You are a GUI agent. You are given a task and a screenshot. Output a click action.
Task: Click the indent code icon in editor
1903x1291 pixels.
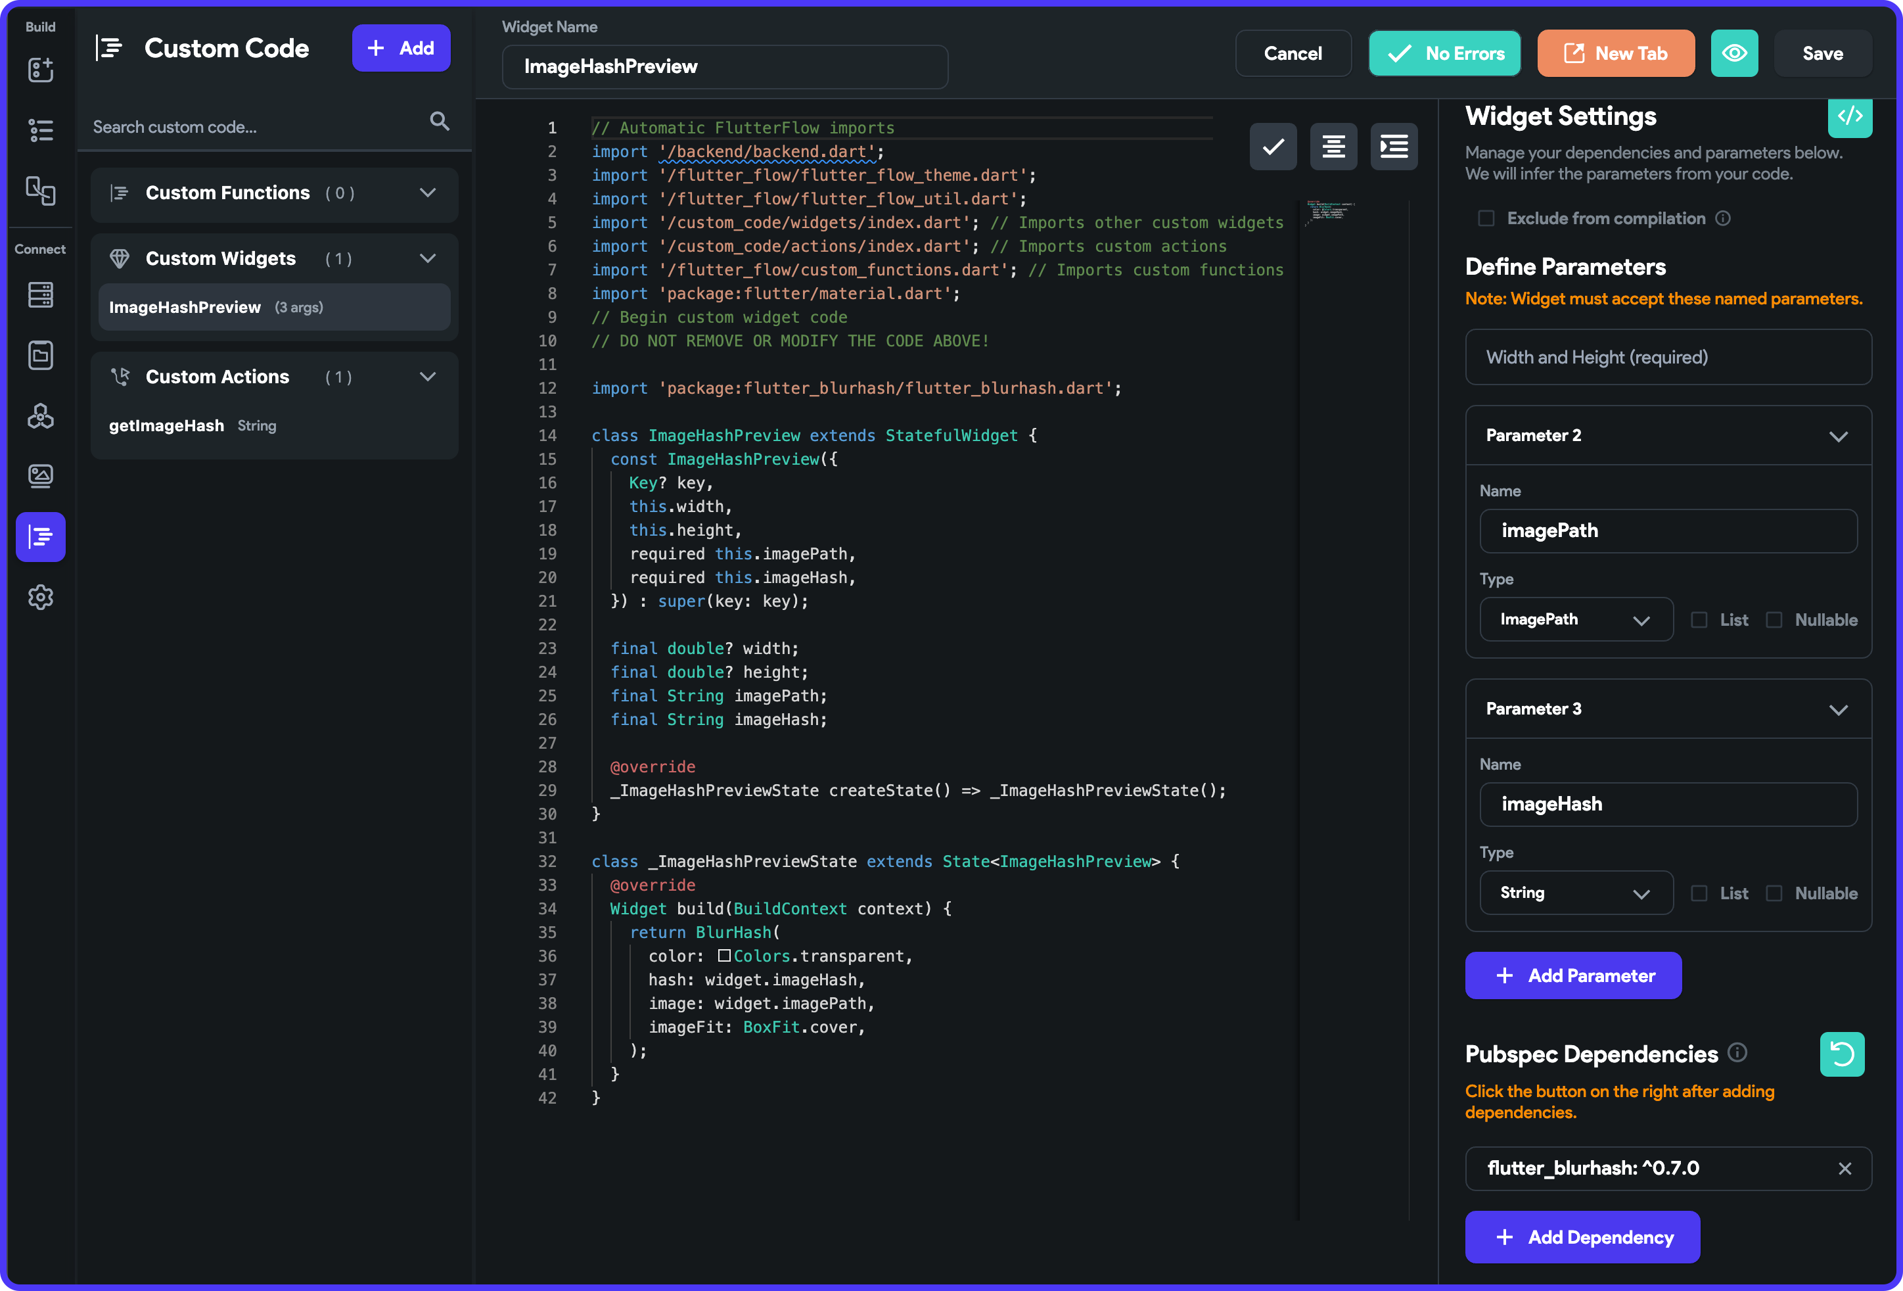tap(1394, 147)
